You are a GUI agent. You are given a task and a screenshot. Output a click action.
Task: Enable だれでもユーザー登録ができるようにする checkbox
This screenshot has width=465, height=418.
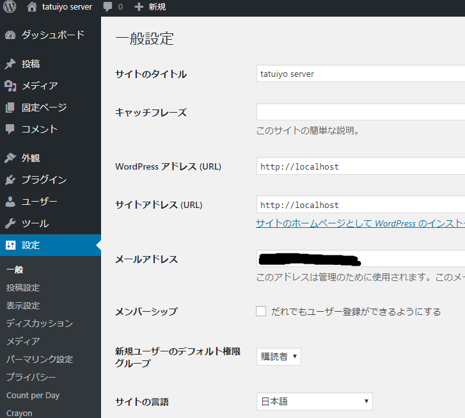pos(261,312)
